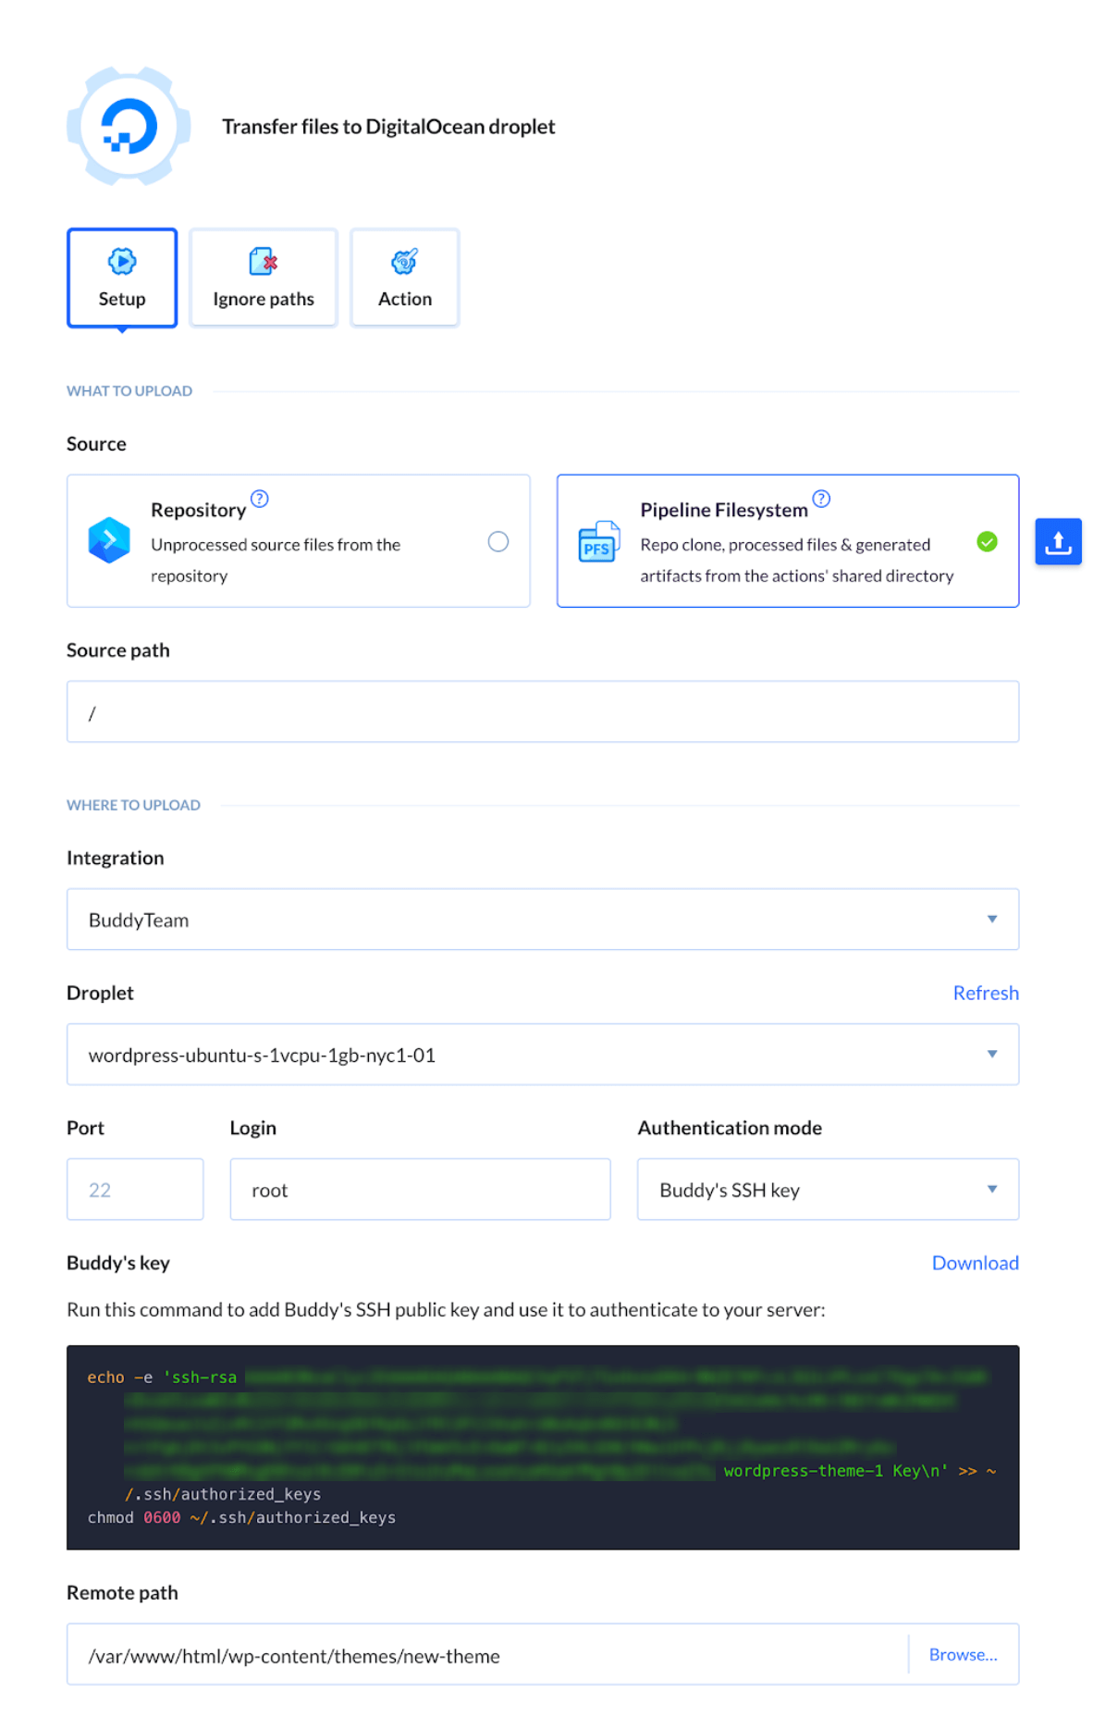The height and width of the screenshot is (1718, 1093).
Task: Select the Pipeline Filesystem green checkmark option
Action: coord(987,541)
